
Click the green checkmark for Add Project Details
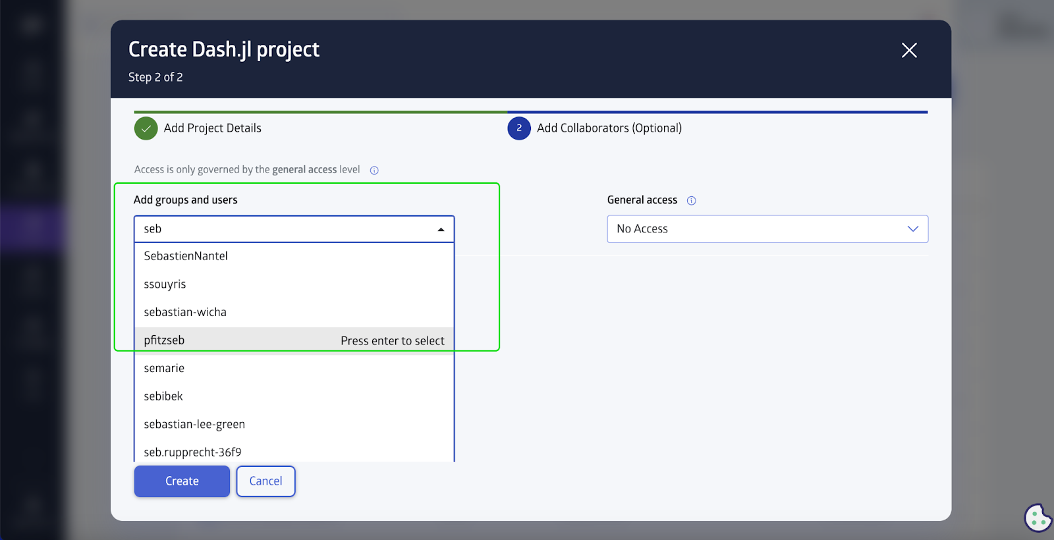coord(146,128)
